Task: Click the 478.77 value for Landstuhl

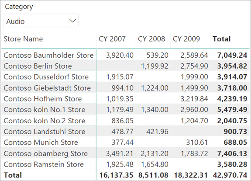Action: click(x=123, y=132)
